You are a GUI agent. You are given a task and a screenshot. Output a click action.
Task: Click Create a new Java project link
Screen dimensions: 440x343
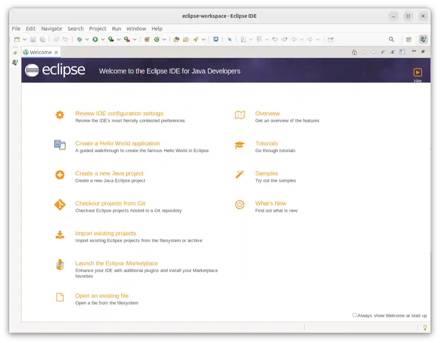click(x=109, y=173)
